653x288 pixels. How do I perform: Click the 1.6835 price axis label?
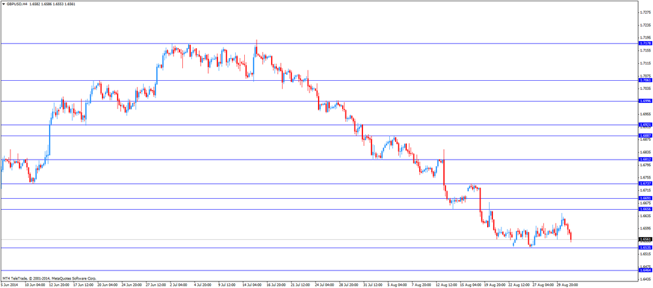tap(645, 152)
